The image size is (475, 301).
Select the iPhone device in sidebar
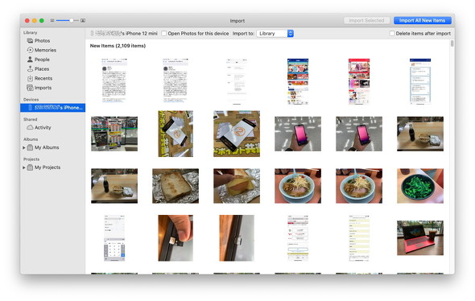[52, 108]
